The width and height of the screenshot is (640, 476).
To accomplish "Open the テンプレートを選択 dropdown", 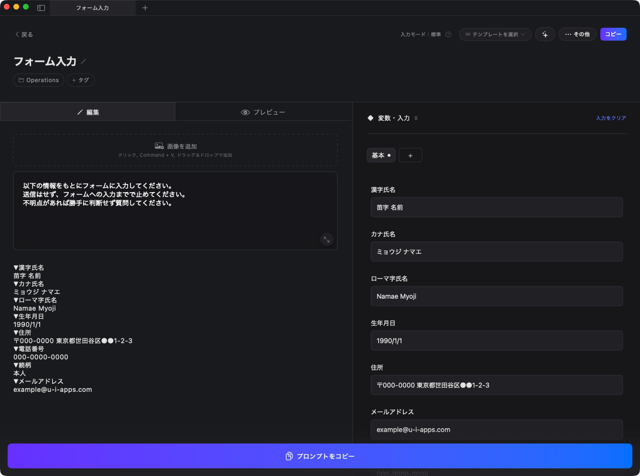I will (x=495, y=34).
